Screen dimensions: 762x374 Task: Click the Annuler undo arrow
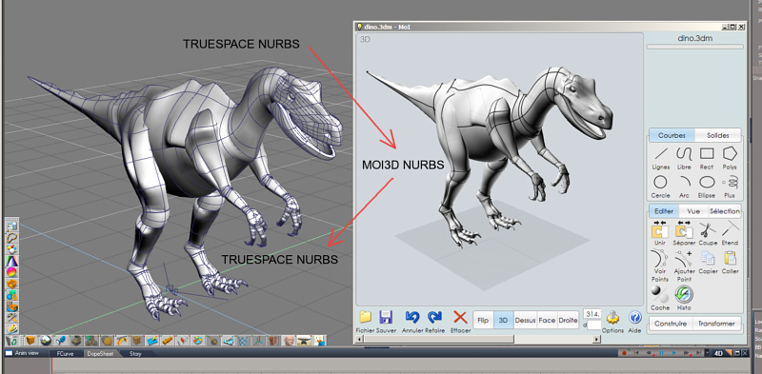point(412,318)
